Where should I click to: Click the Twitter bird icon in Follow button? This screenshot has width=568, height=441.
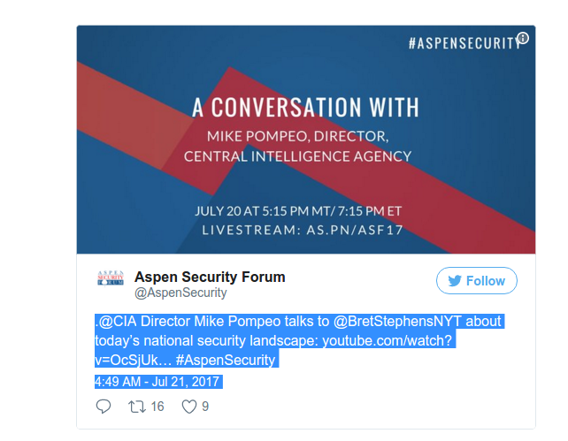click(455, 281)
